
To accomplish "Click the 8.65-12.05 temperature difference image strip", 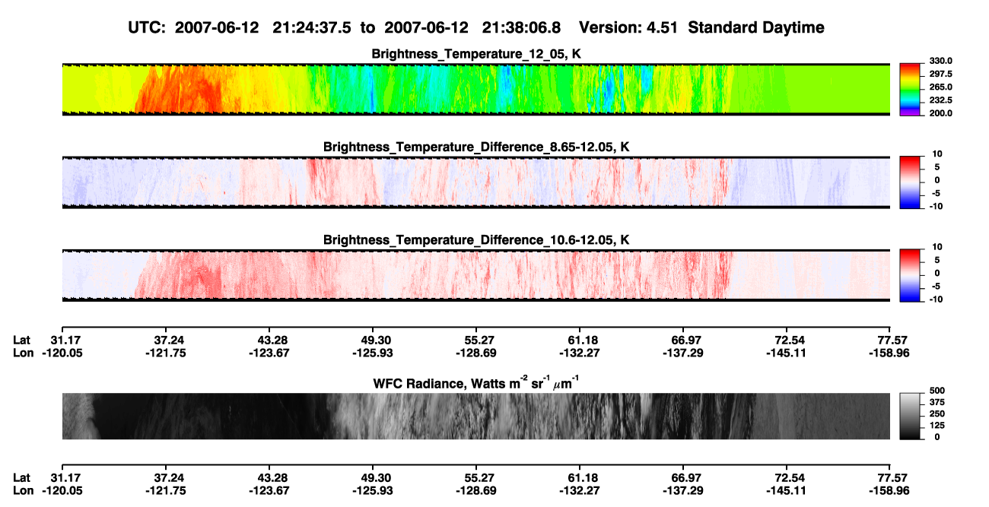I will (476, 182).
